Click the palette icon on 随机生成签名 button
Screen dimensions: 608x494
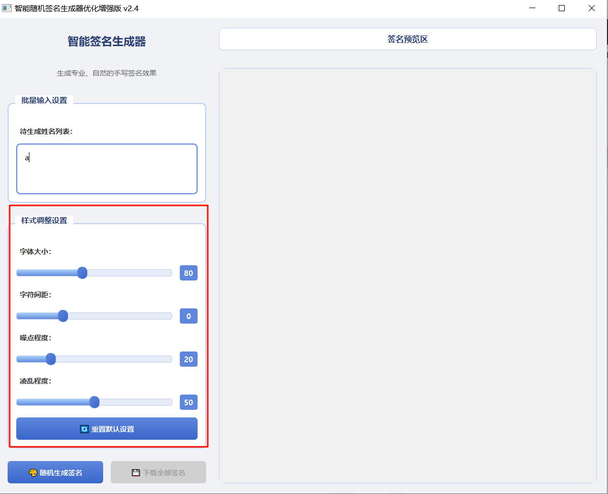[34, 473]
